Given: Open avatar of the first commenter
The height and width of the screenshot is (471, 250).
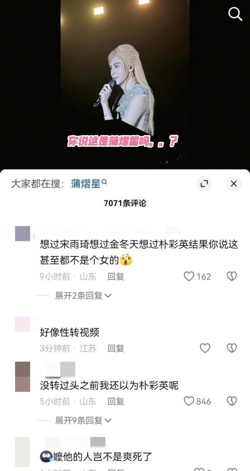Looking at the screenshot, I should pyautogui.click(x=23, y=234).
